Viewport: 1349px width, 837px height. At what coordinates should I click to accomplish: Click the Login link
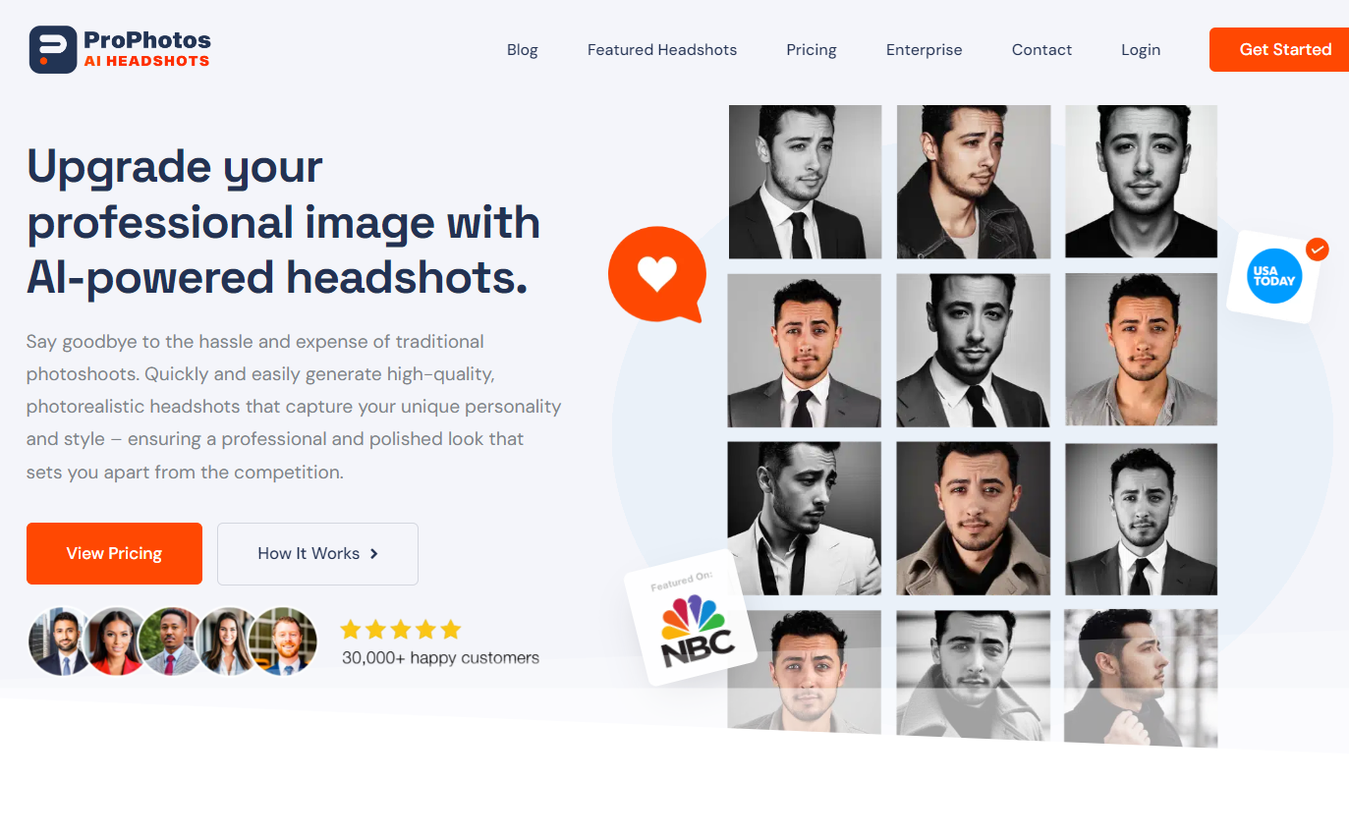pos(1141,50)
